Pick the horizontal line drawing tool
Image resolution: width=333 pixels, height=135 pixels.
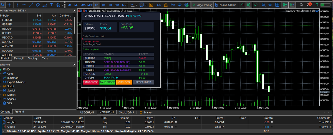click(x=24, y=5)
